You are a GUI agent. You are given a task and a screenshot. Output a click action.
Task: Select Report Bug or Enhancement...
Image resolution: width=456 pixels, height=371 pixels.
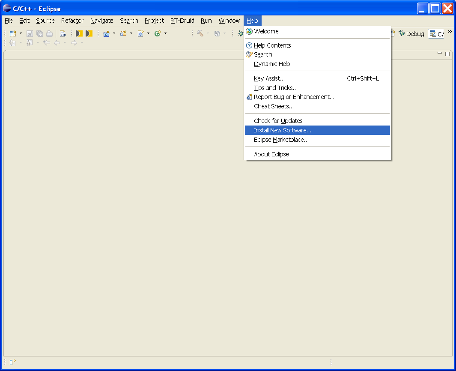point(317,97)
